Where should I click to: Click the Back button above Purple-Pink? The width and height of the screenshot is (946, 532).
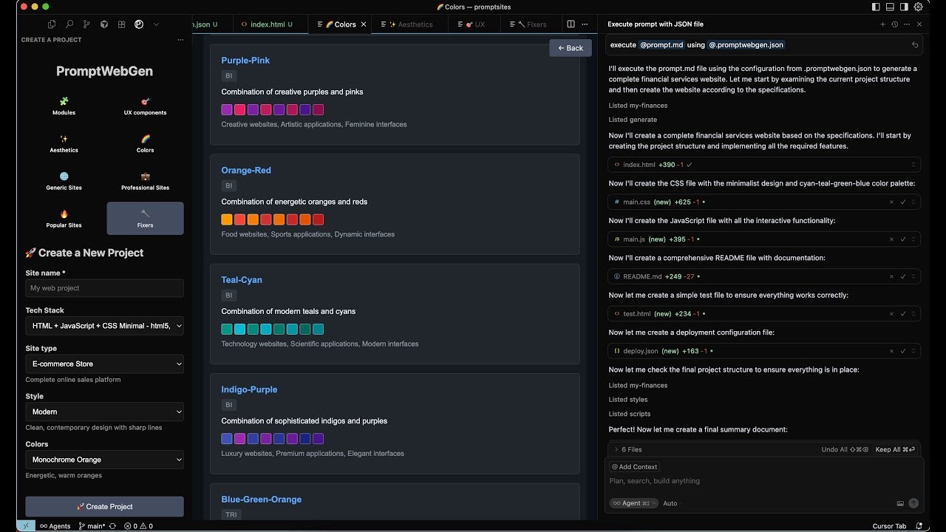click(x=570, y=47)
